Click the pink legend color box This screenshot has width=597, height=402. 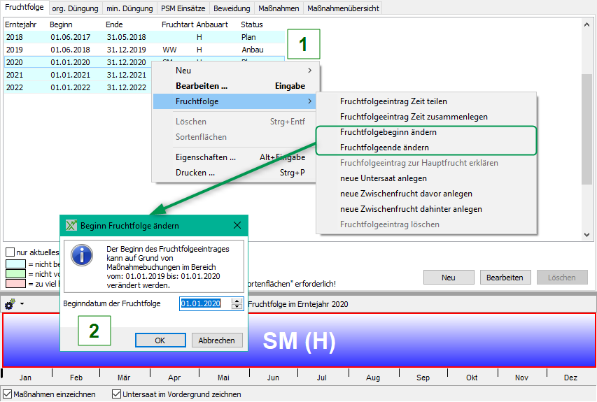14,284
